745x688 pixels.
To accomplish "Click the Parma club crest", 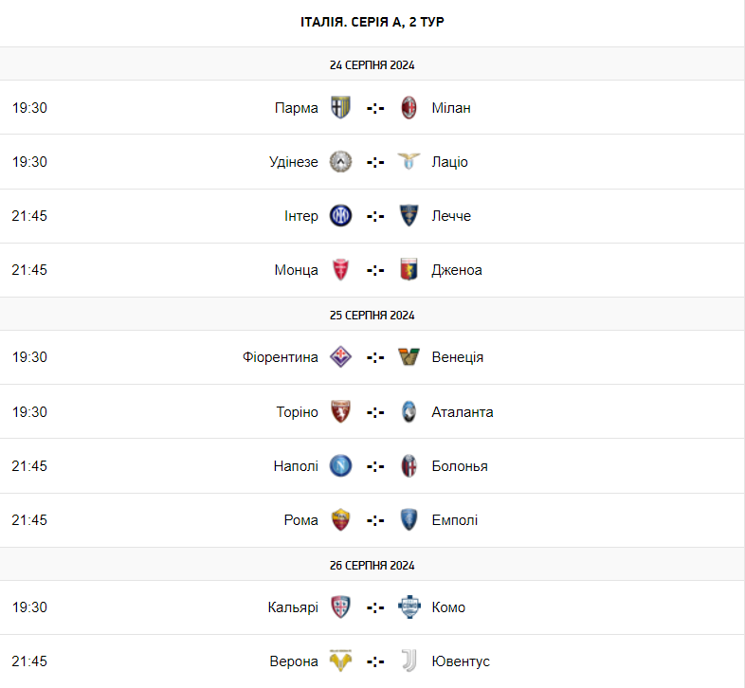I will click(340, 108).
